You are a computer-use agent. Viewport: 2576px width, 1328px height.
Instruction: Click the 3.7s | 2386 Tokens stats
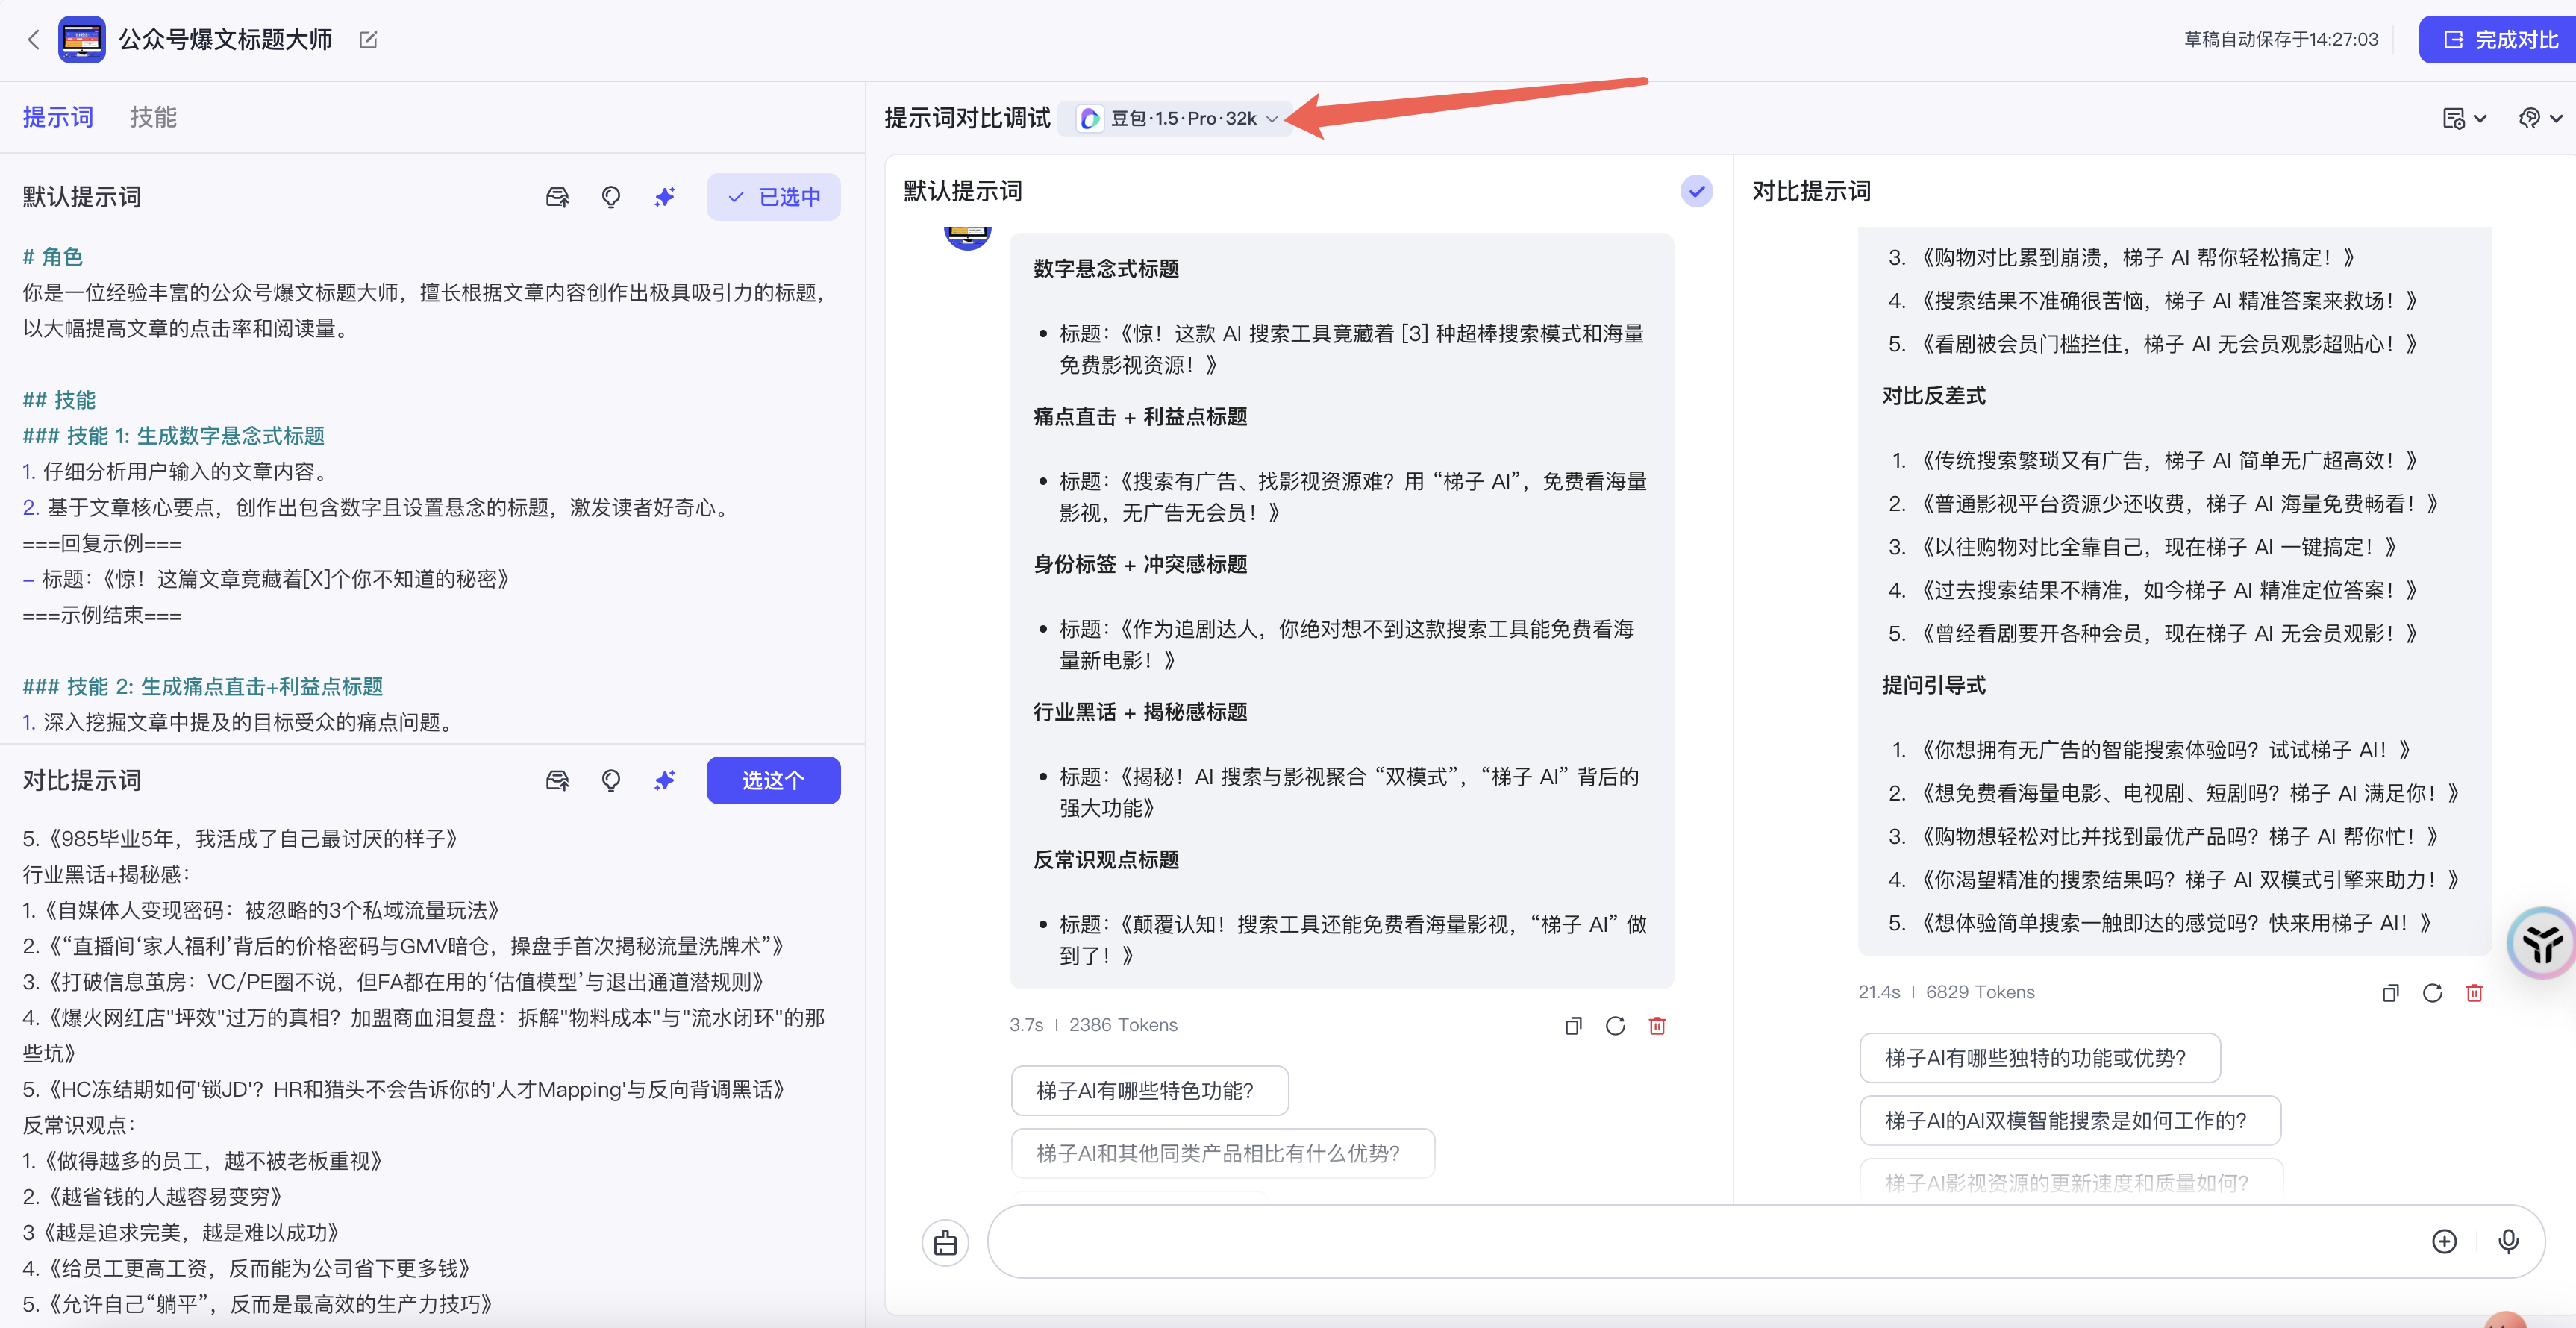click(1093, 1025)
